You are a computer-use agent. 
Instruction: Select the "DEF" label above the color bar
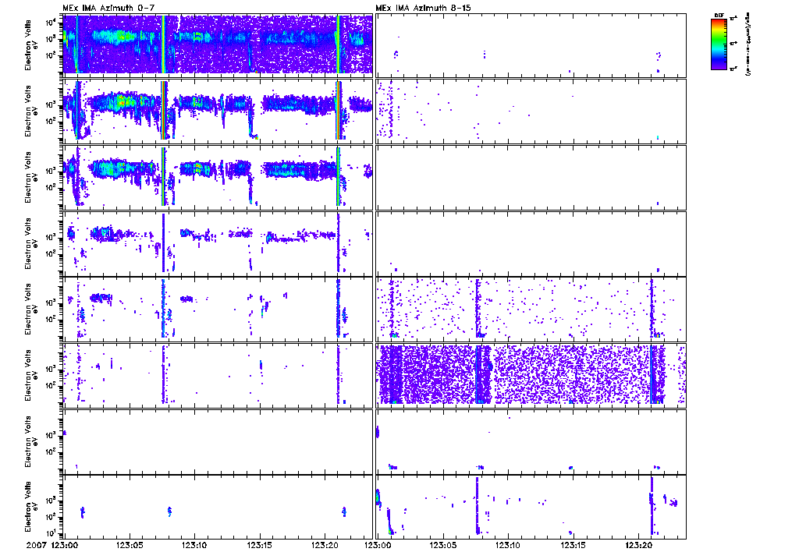point(719,16)
